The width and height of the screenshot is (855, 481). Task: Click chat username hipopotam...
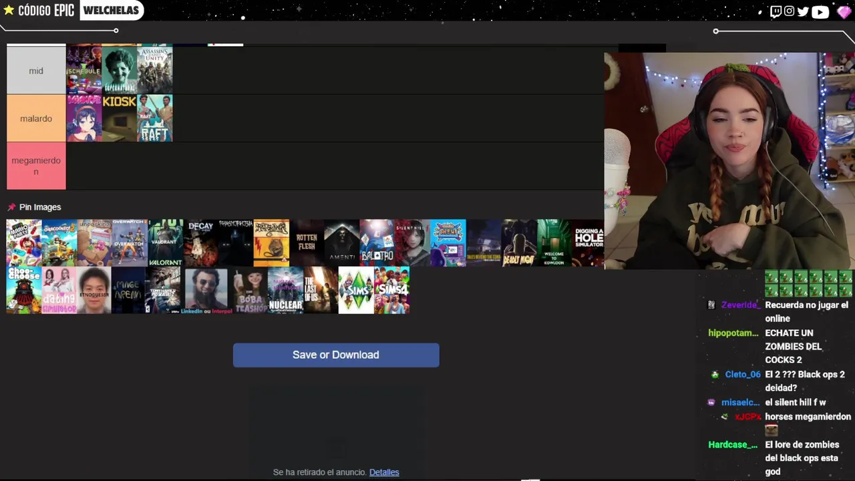[x=733, y=333]
